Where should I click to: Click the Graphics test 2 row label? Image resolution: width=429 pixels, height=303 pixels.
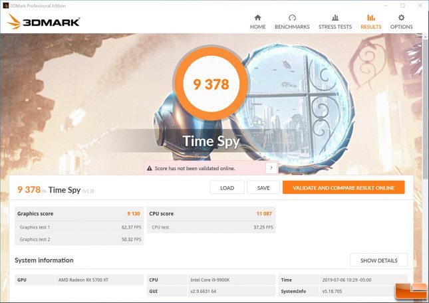click(35, 239)
